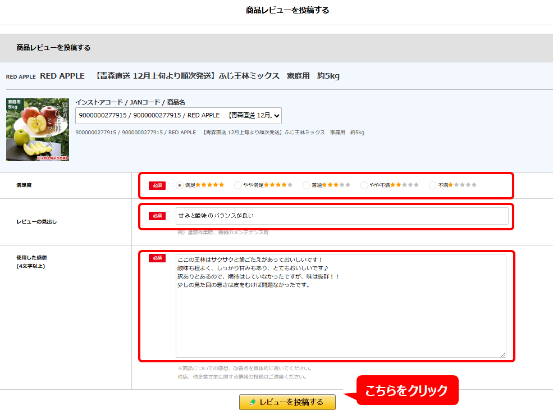The width and height of the screenshot is (553, 414).
Task: Click the 必須 badge beside the review textarea
Action: click(157, 258)
